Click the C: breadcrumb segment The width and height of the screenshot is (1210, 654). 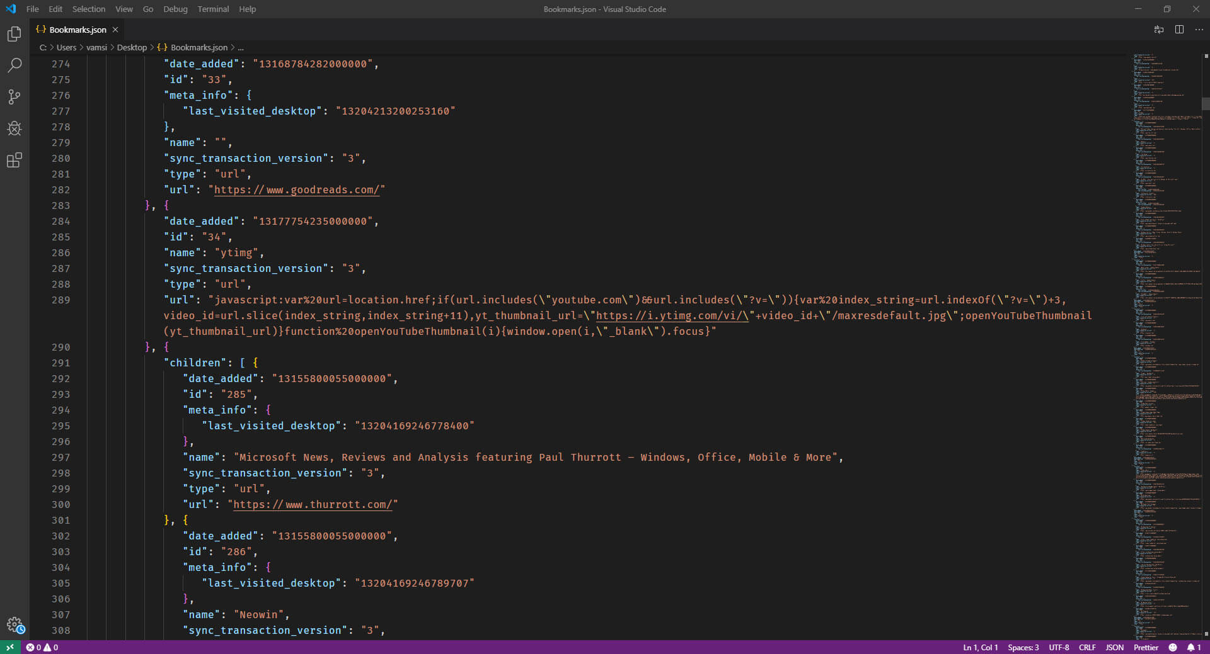(x=43, y=47)
